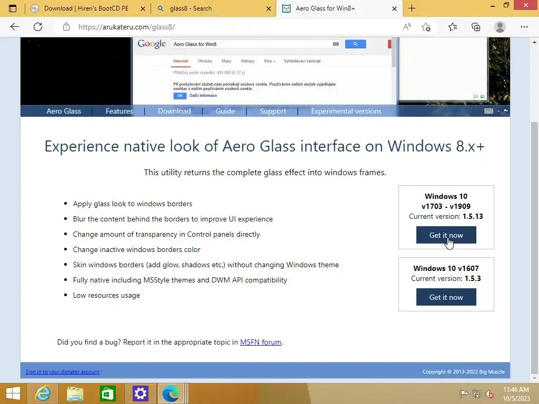Get it now for Windows 10 v1703 - v1909
The width and height of the screenshot is (539, 404).
point(446,235)
